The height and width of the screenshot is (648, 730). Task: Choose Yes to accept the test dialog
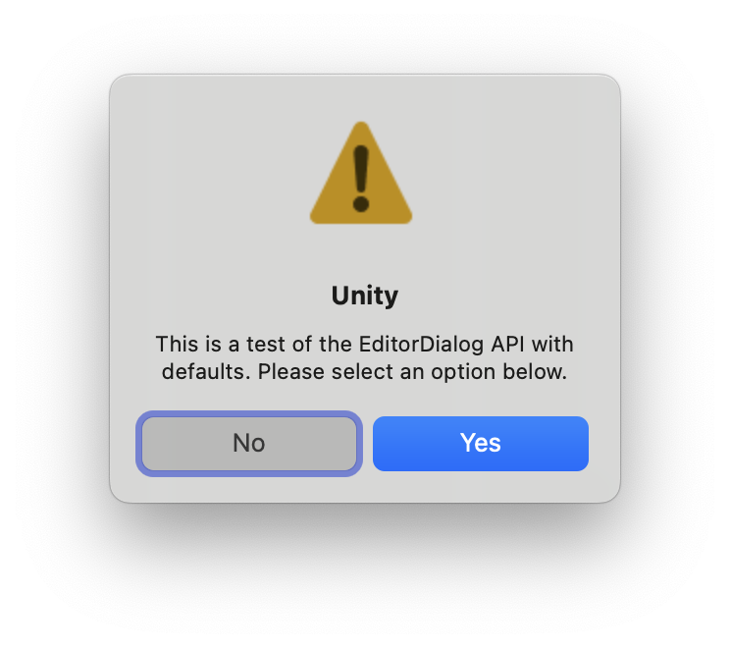(x=481, y=444)
